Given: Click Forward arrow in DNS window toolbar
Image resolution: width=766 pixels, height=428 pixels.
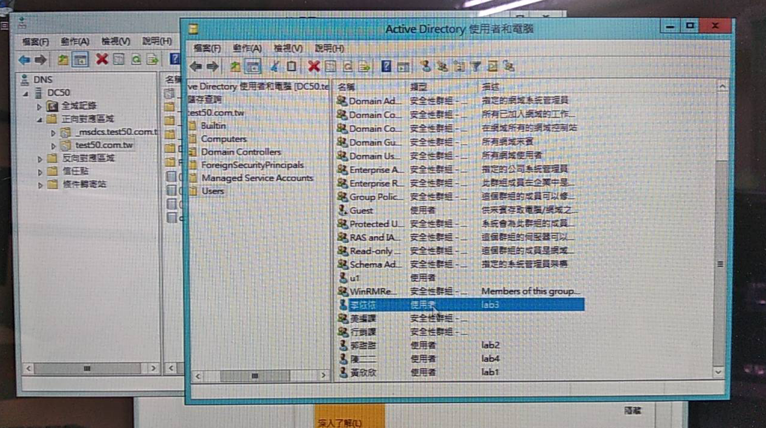Looking at the screenshot, I should coord(41,60).
